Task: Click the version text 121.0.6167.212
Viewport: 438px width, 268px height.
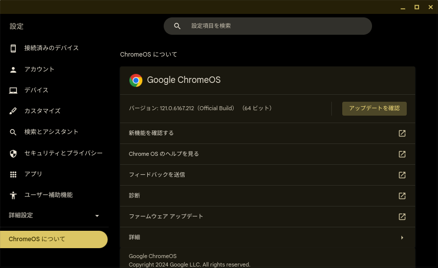Action: coord(177,108)
